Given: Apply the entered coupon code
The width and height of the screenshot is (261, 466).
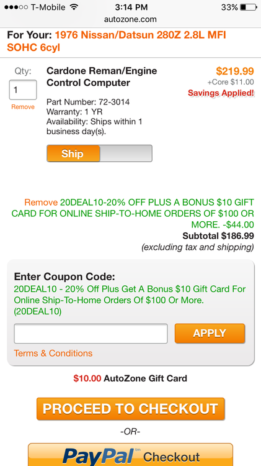Looking at the screenshot, I should [x=210, y=333].
